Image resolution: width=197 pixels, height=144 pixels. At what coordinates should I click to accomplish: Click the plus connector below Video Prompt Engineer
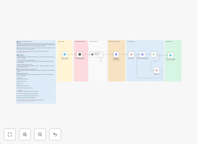click(x=101, y=61)
